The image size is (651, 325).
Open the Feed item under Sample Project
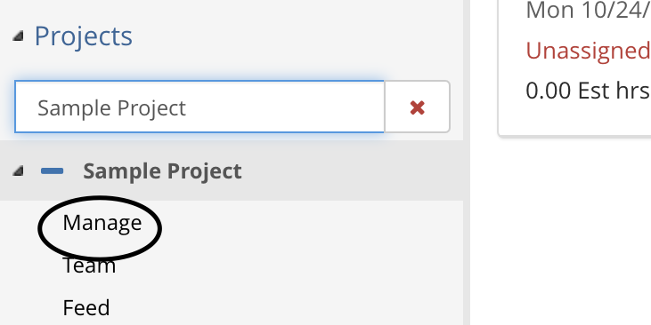pos(86,307)
